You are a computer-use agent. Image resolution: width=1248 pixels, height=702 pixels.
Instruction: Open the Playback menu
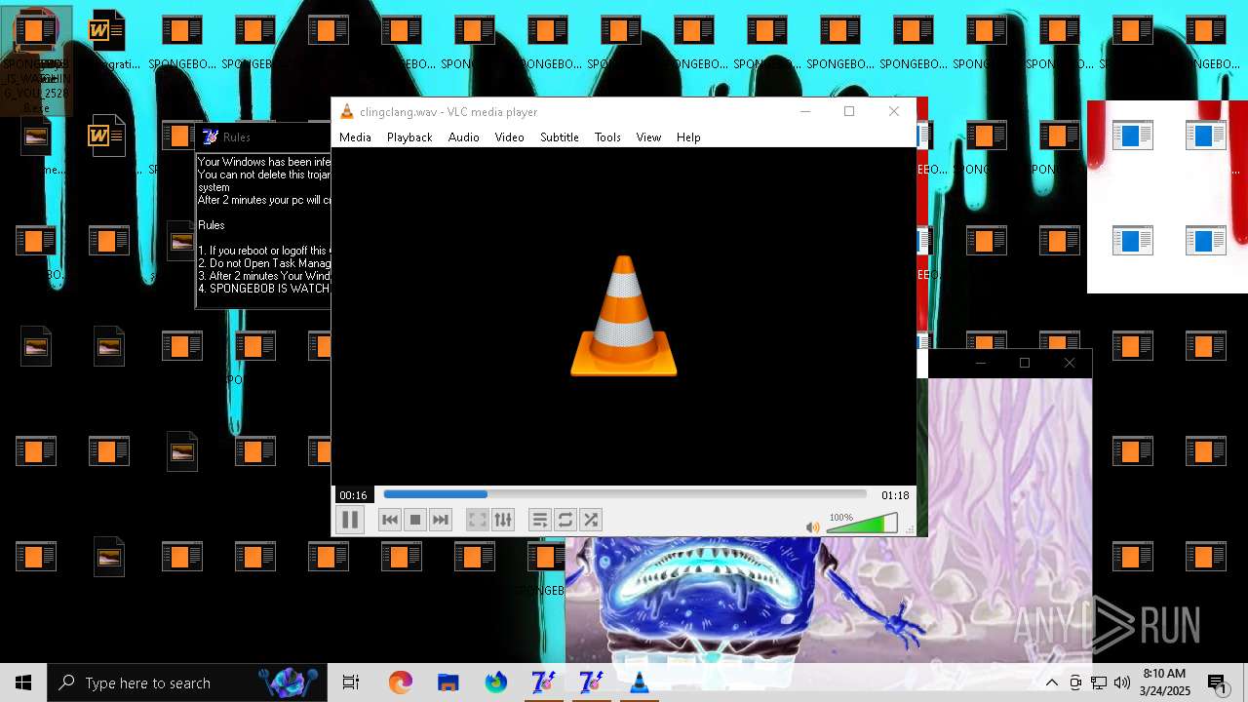[409, 137]
